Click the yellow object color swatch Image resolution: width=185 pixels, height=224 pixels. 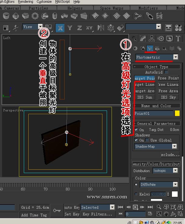point(177,114)
